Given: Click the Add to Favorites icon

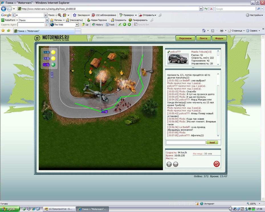Looking at the screenshot, I should (x=9, y=30).
